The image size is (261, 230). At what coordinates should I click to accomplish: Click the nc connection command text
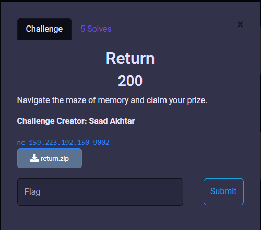pos(63,143)
